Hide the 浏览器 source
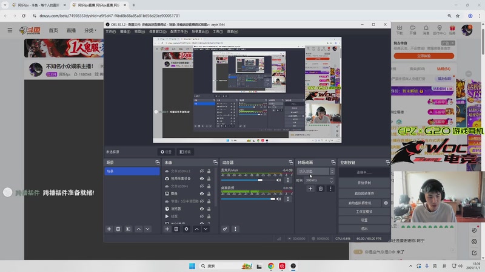Viewport: 485px width, 272px height. click(202, 209)
